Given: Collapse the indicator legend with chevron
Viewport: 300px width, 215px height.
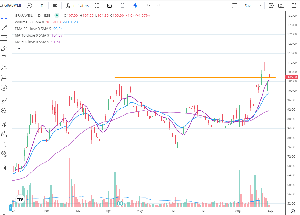Looking at the screenshot, I should tap(19, 49).
